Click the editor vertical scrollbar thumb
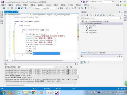 tap(78, 32)
